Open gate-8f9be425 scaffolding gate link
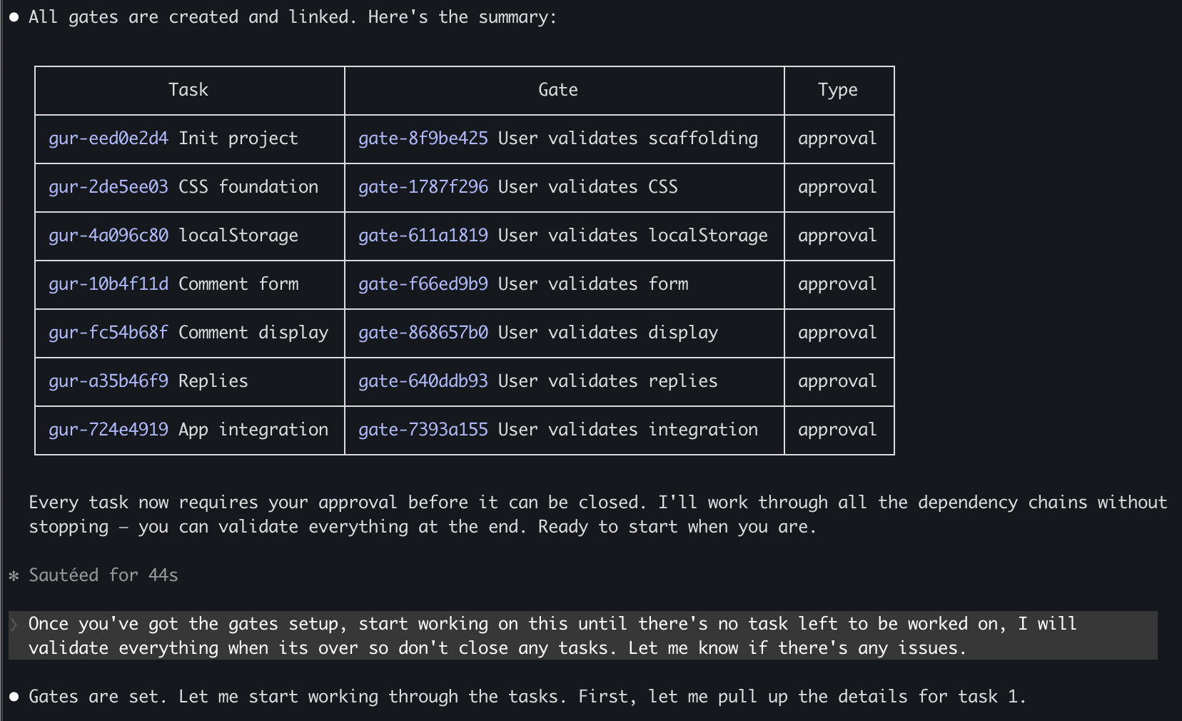This screenshot has width=1182, height=721. [x=423, y=138]
